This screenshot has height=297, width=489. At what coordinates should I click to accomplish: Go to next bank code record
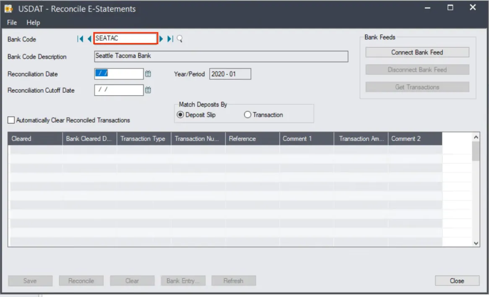161,39
